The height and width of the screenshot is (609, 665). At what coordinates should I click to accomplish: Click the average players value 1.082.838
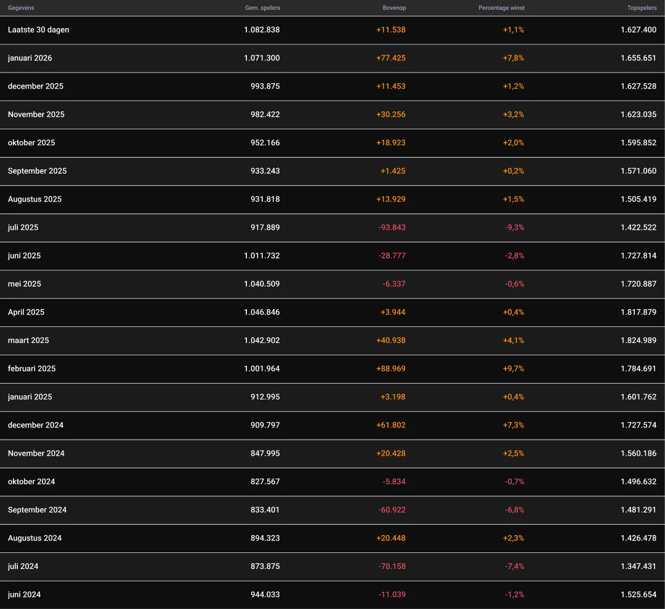coord(262,30)
